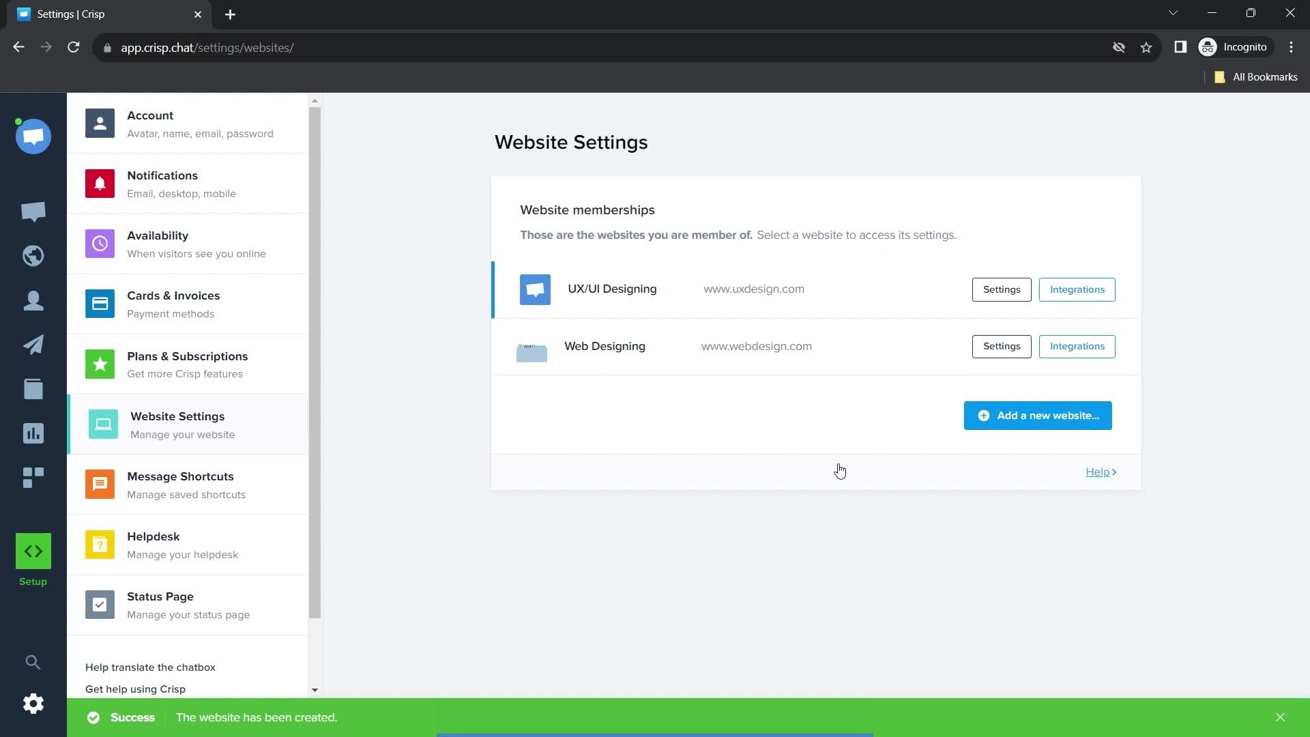Click the Status Page settings icon
The height and width of the screenshot is (737, 1310).
pos(100,605)
